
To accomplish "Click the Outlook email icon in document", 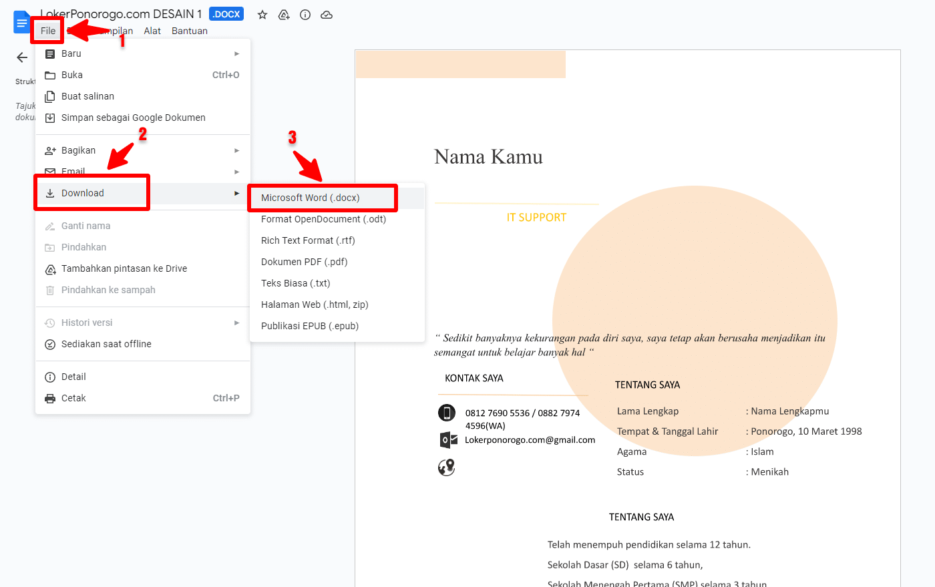I will click(x=449, y=439).
